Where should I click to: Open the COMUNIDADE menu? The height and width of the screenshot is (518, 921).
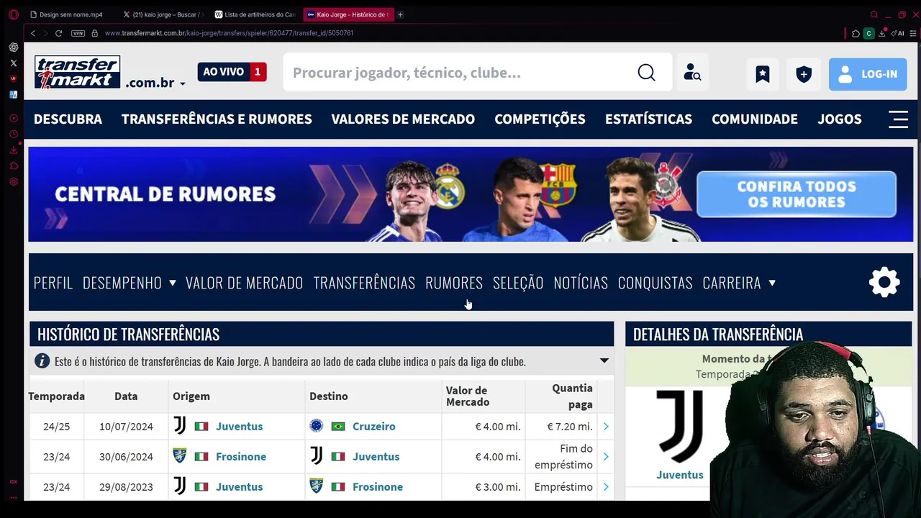[755, 119]
